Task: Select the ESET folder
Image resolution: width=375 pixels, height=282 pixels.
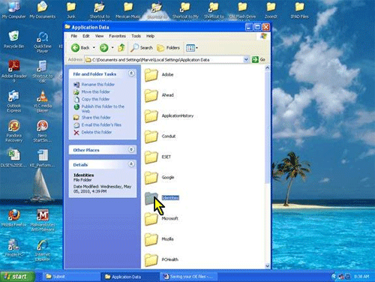Action: tap(157, 157)
